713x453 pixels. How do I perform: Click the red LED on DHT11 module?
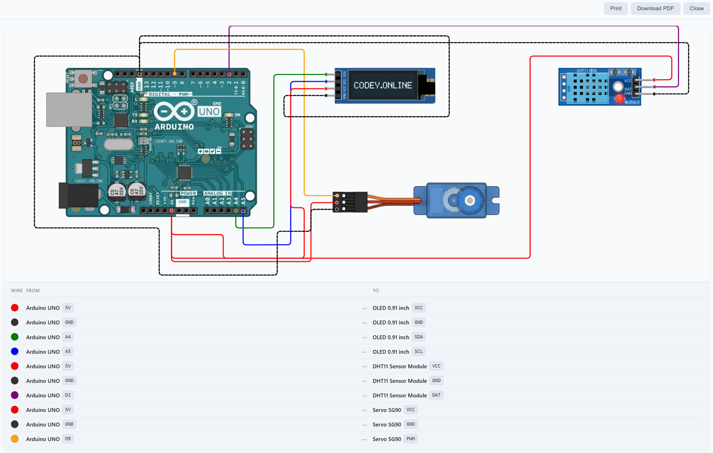pos(619,99)
